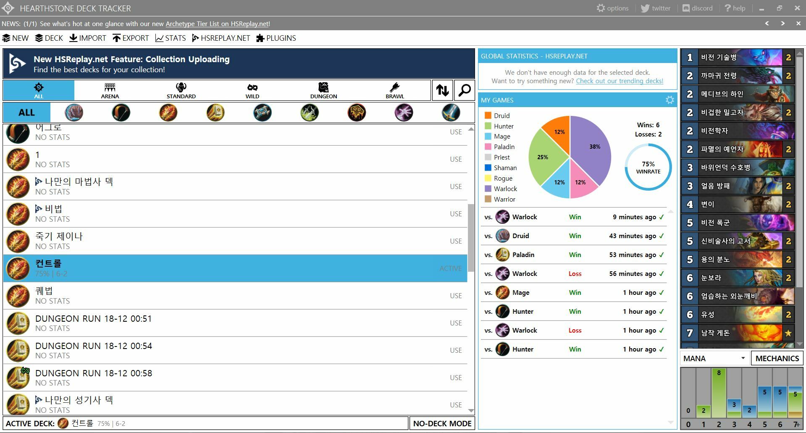Image resolution: width=806 pixels, height=433 pixels.
Task: Select the ALL classes filter button
Action: [x=26, y=113]
